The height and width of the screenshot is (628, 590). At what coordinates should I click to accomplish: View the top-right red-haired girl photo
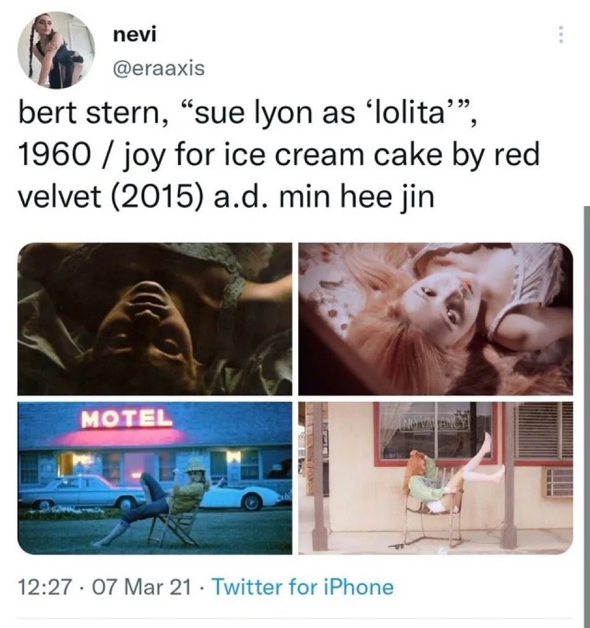435,319
